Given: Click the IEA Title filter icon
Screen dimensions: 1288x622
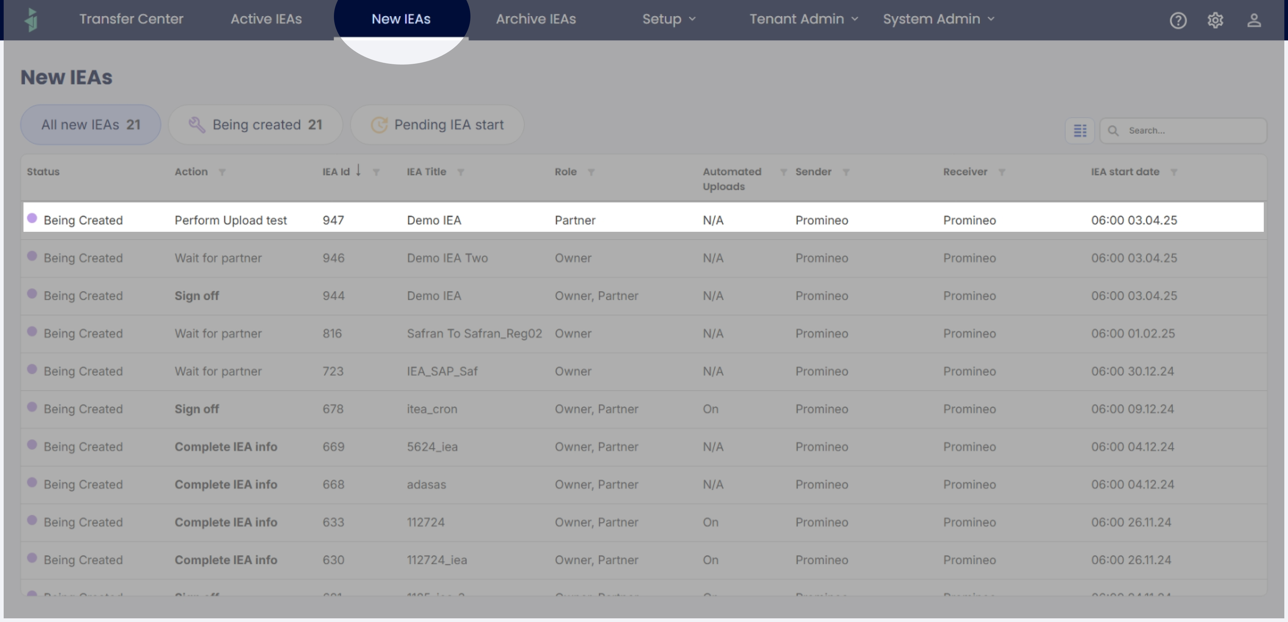Looking at the screenshot, I should tap(461, 172).
